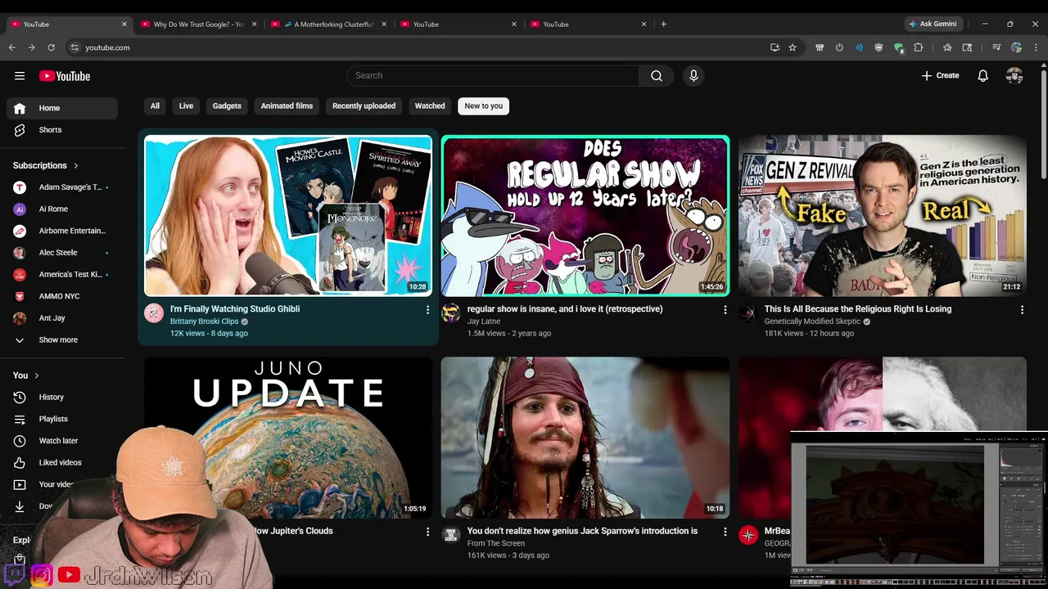The height and width of the screenshot is (589, 1048).
Task: Select the Animated films filter chip
Action: [x=287, y=106]
